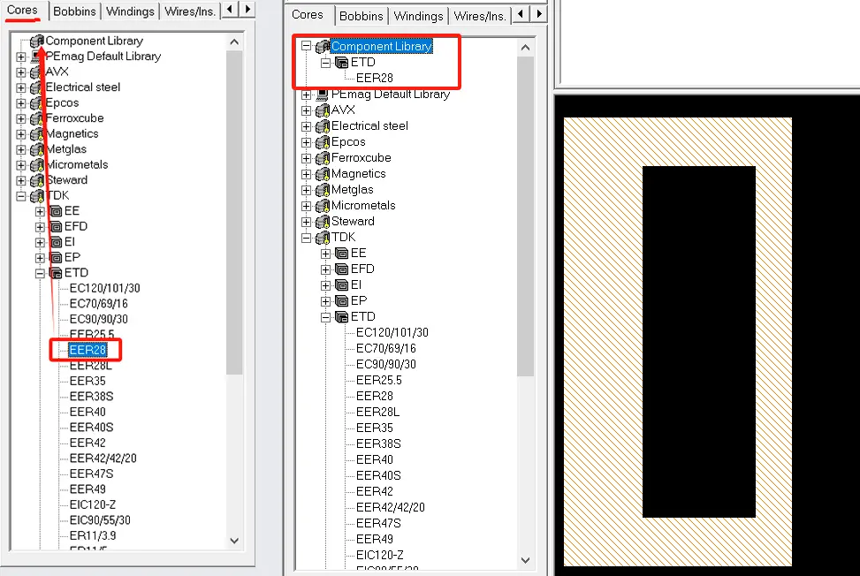Viewport: 860px width, 576px height.
Task: Click the EP family icon in right panel
Action: pyautogui.click(x=342, y=301)
